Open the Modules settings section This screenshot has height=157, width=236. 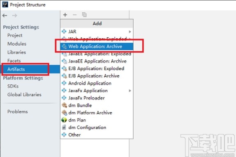click(x=17, y=44)
